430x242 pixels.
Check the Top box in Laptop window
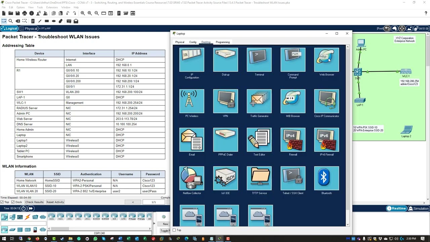click(x=174, y=230)
